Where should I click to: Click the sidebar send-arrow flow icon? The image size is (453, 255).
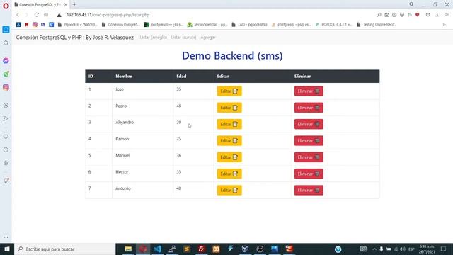(x=6, y=118)
